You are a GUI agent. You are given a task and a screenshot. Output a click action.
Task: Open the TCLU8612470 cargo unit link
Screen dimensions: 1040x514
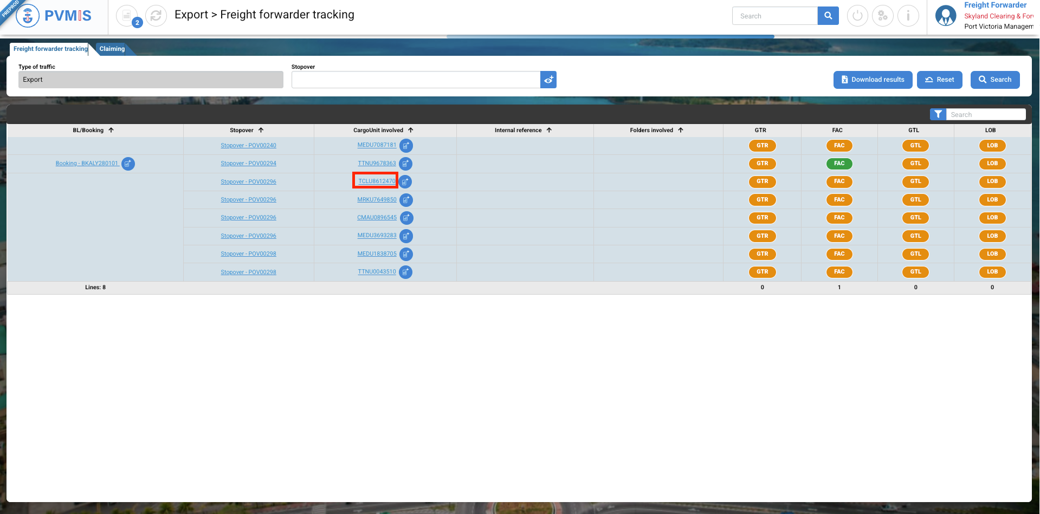coord(377,181)
